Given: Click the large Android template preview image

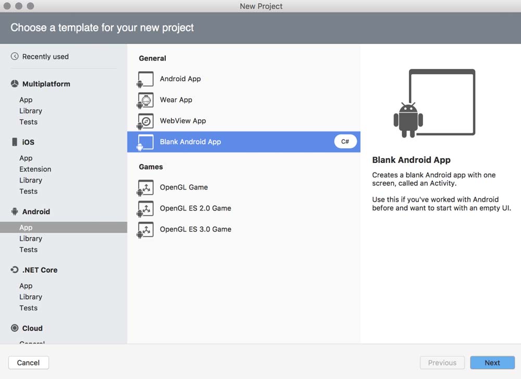Looking at the screenshot, I should (434, 104).
